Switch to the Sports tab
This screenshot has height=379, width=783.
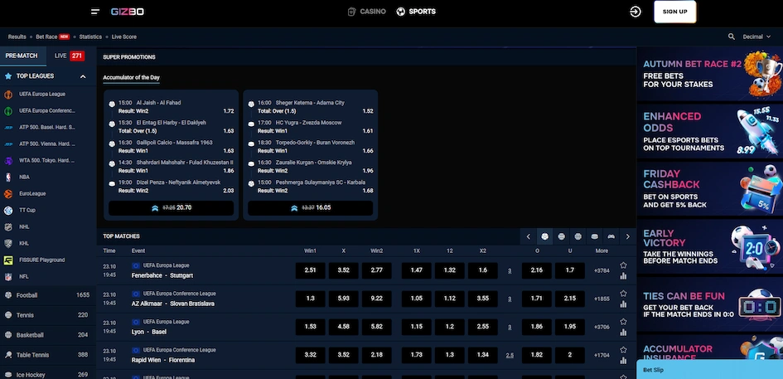[x=416, y=12]
